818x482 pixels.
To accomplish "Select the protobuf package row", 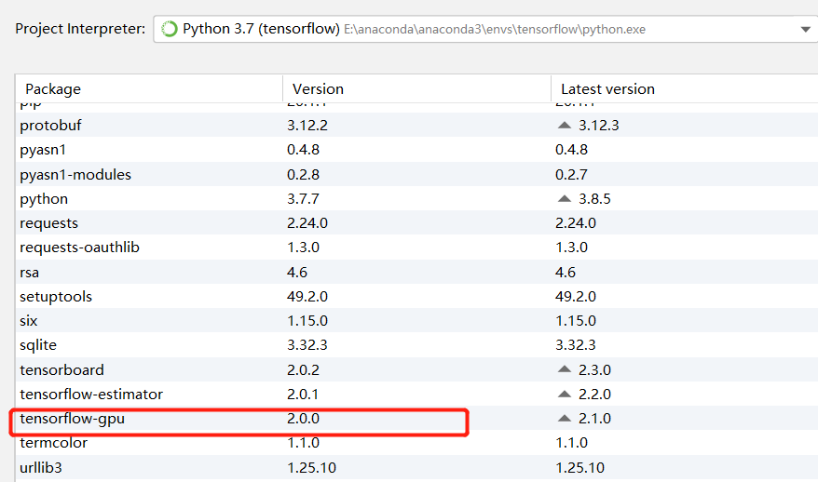I will pos(416,125).
